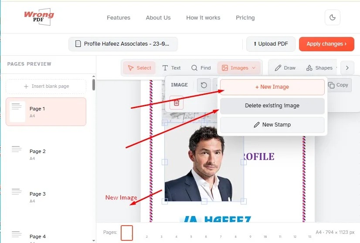Click the PAGES PREVIEW heading
Screen dimensions: 360x243
[x=29, y=64]
